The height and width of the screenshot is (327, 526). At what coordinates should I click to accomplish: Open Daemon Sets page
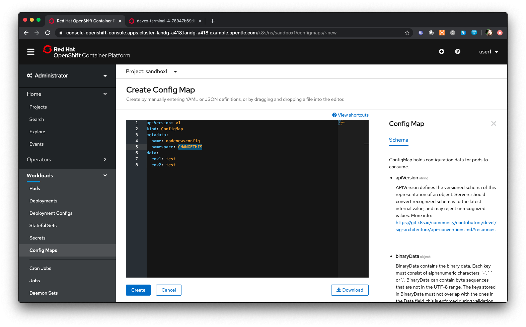(44, 293)
